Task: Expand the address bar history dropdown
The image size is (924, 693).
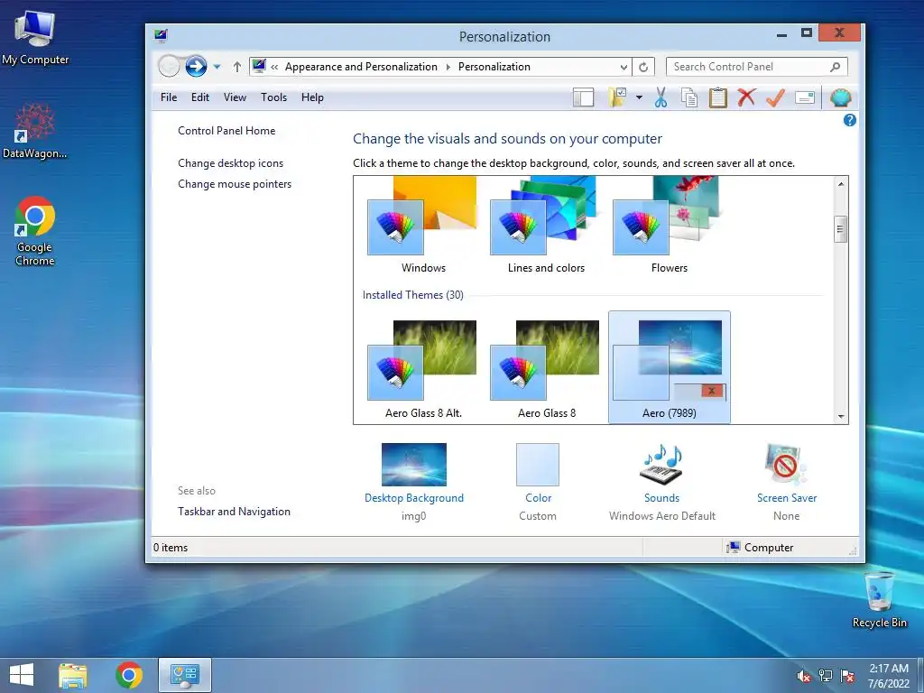Action: [624, 67]
